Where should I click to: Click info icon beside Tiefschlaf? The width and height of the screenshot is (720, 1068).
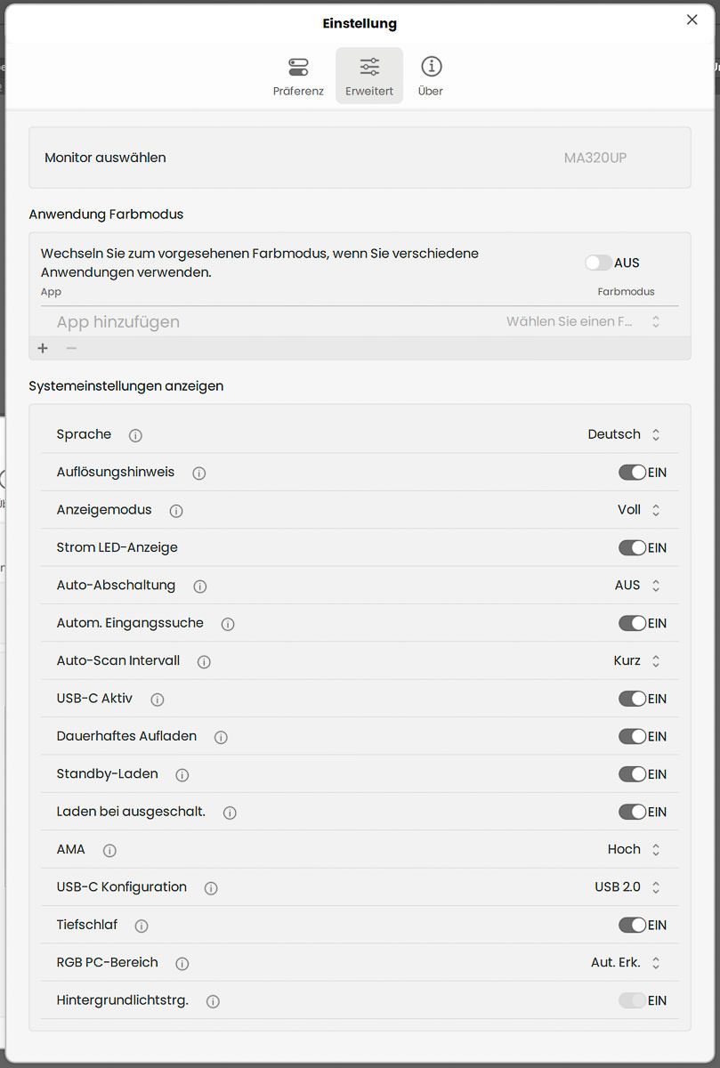[x=142, y=926]
